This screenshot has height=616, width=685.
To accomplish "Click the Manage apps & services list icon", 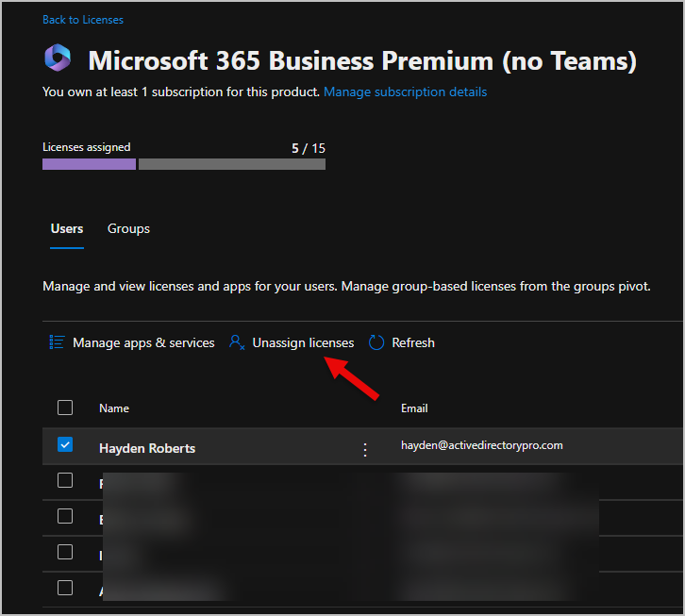I will click(57, 342).
